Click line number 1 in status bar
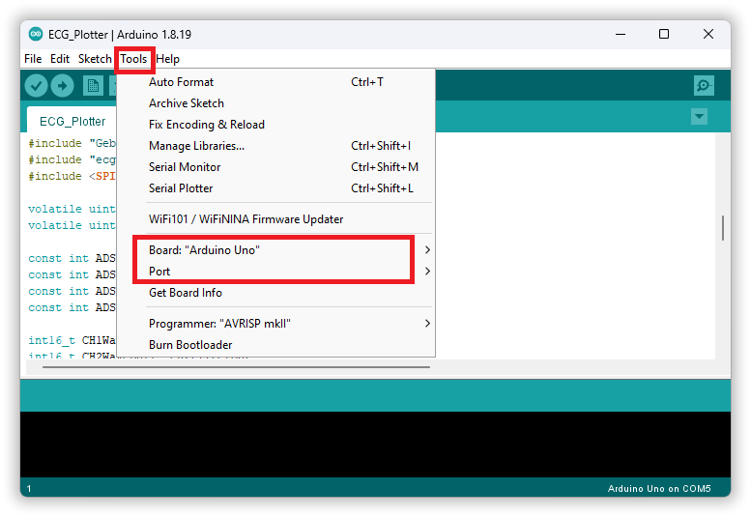The height and width of the screenshot is (517, 751). pos(29,489)
